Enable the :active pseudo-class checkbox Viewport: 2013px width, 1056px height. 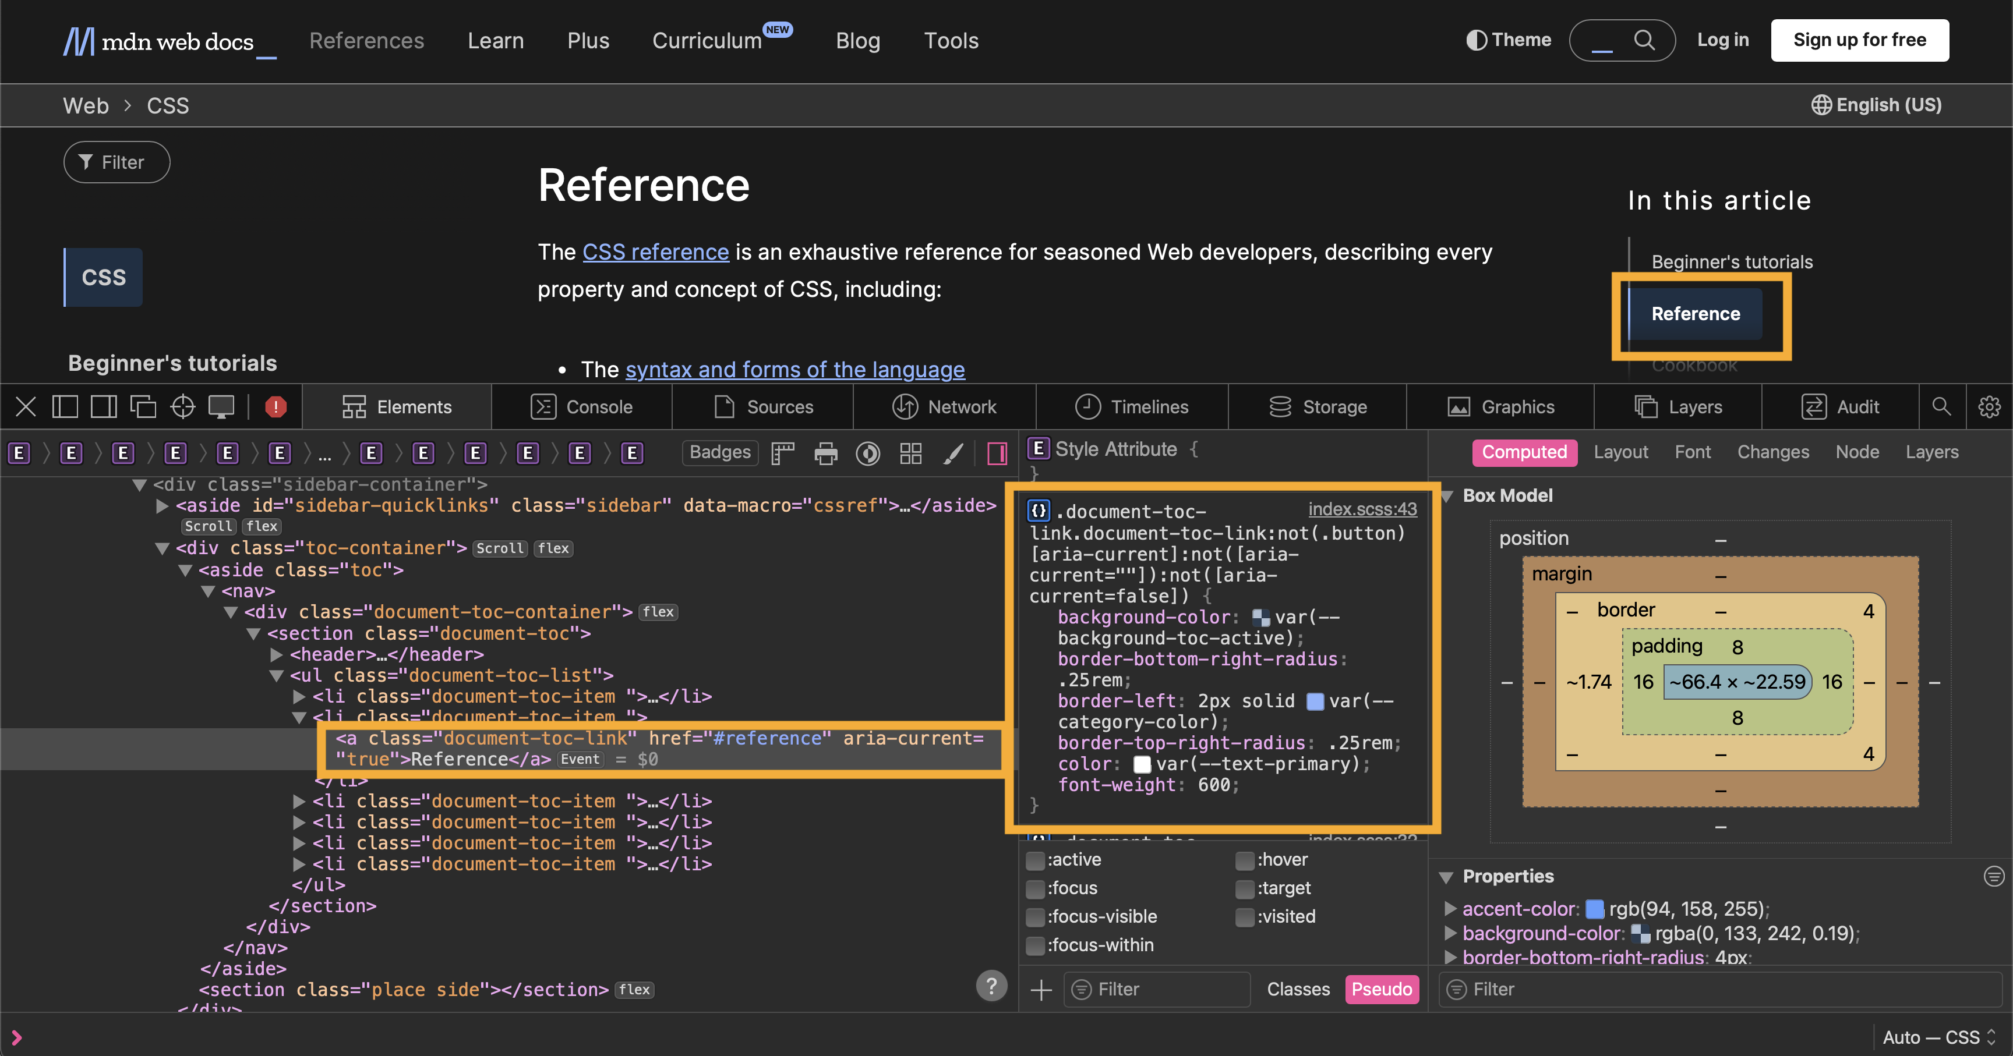click(1036, 860)
